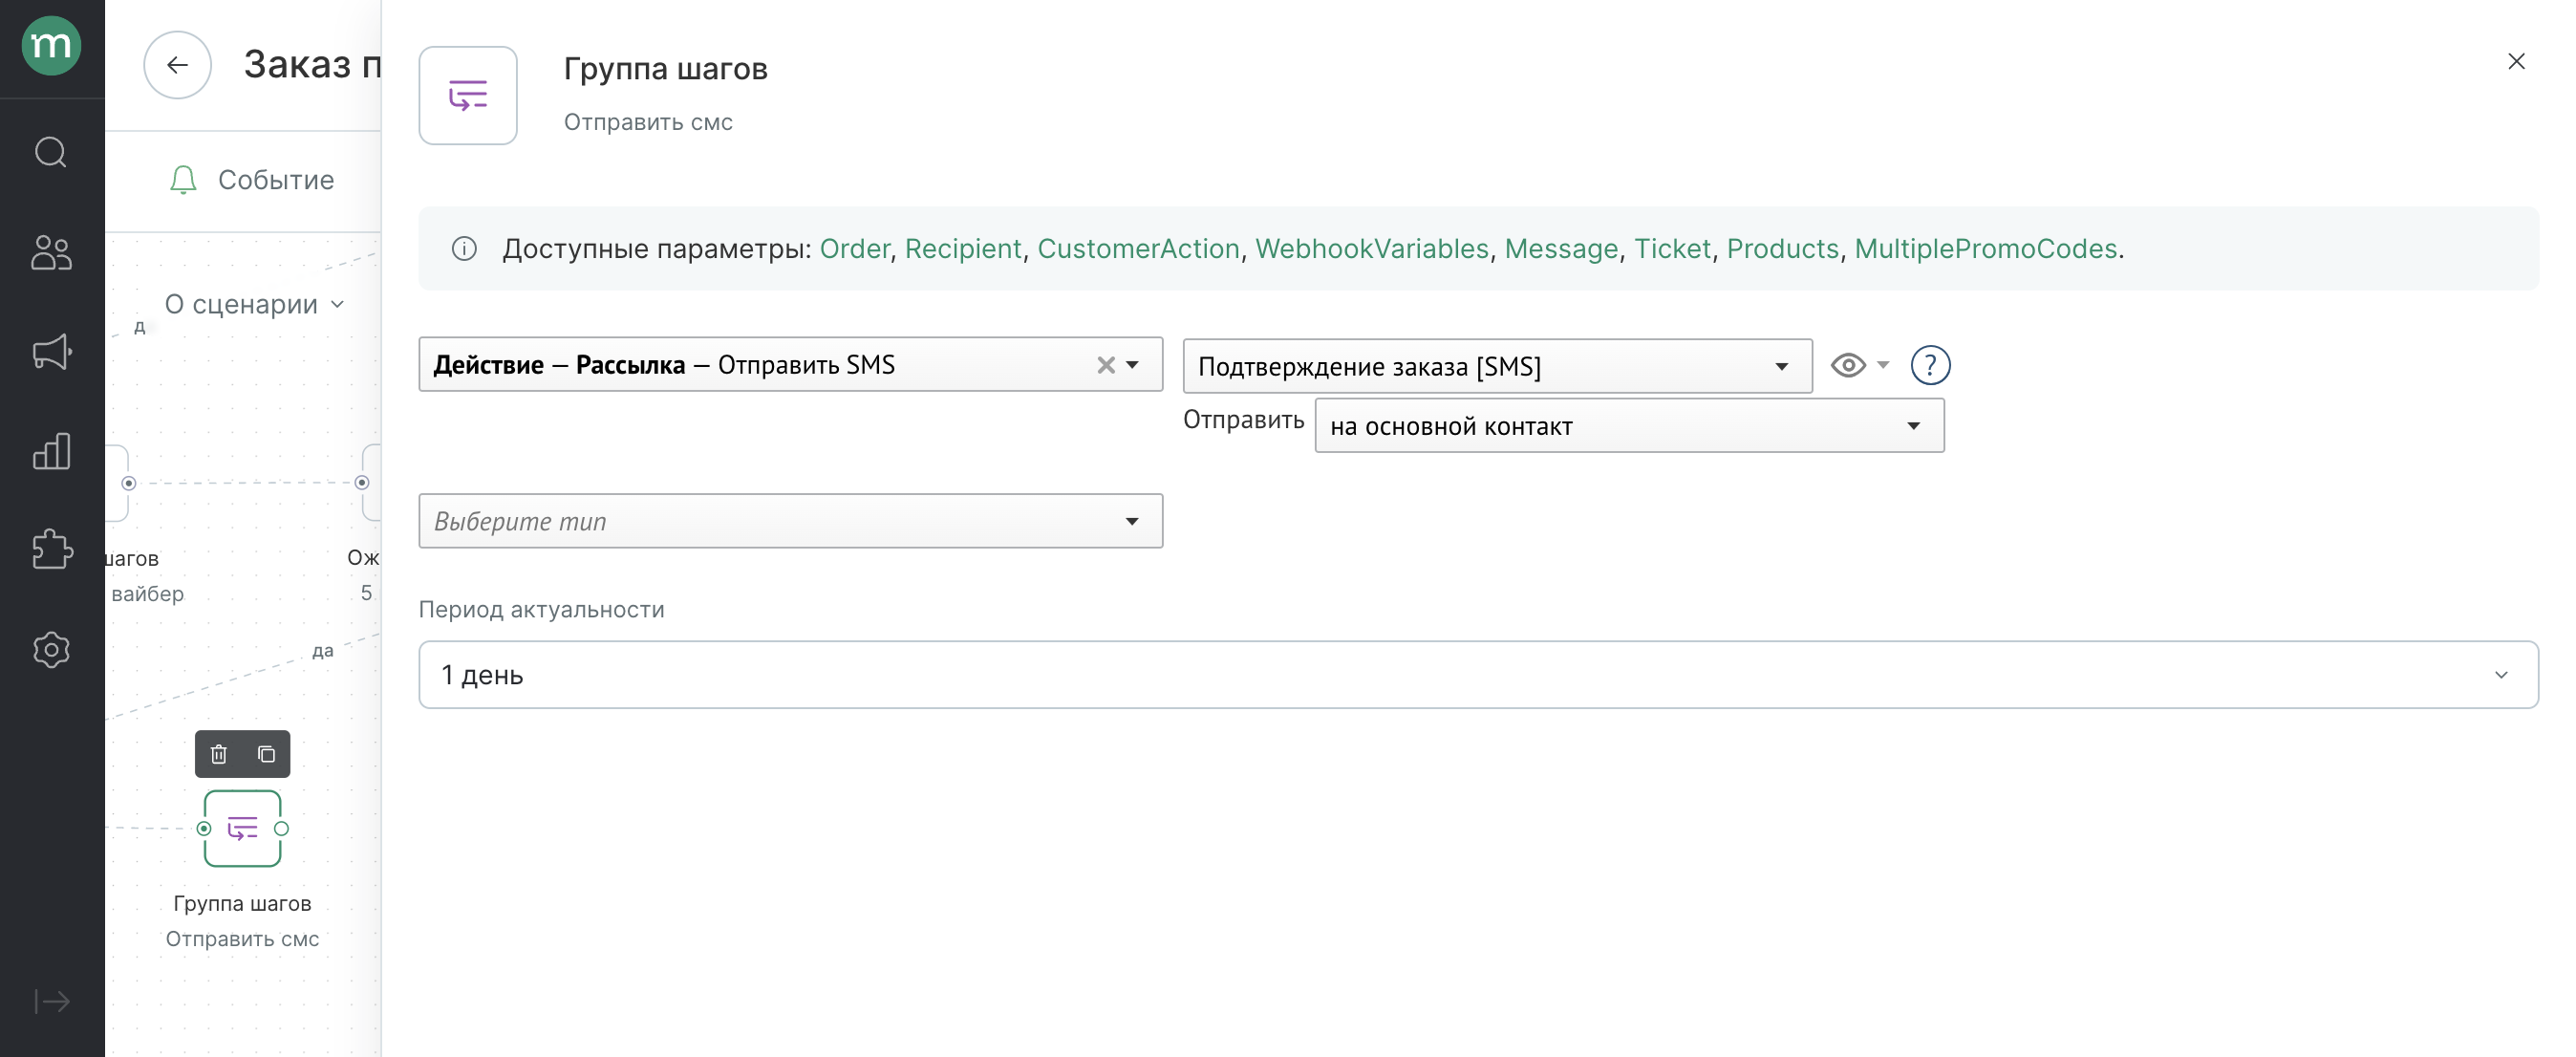Click the Mindbox logo icon

pos(51,46)
